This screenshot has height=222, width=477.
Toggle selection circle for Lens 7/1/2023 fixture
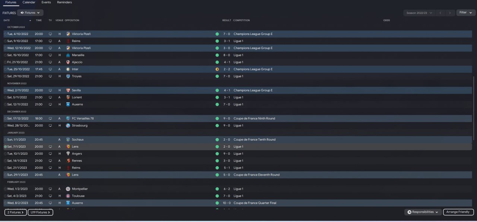pos(5,147)
